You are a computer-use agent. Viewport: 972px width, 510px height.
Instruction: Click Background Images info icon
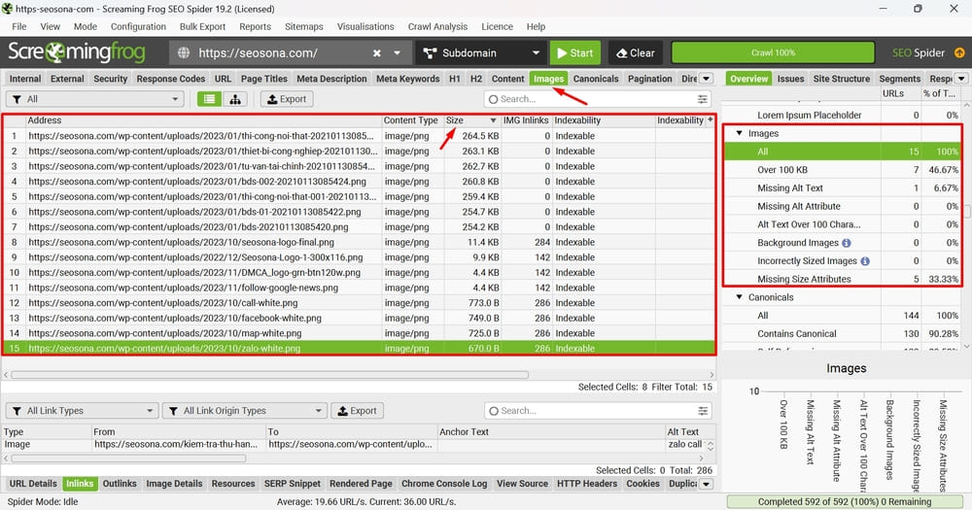[x=847, y=243]
